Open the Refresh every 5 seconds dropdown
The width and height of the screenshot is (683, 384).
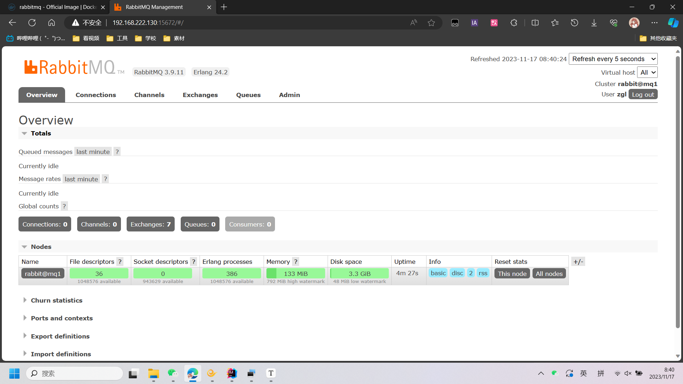pos(613,59)
